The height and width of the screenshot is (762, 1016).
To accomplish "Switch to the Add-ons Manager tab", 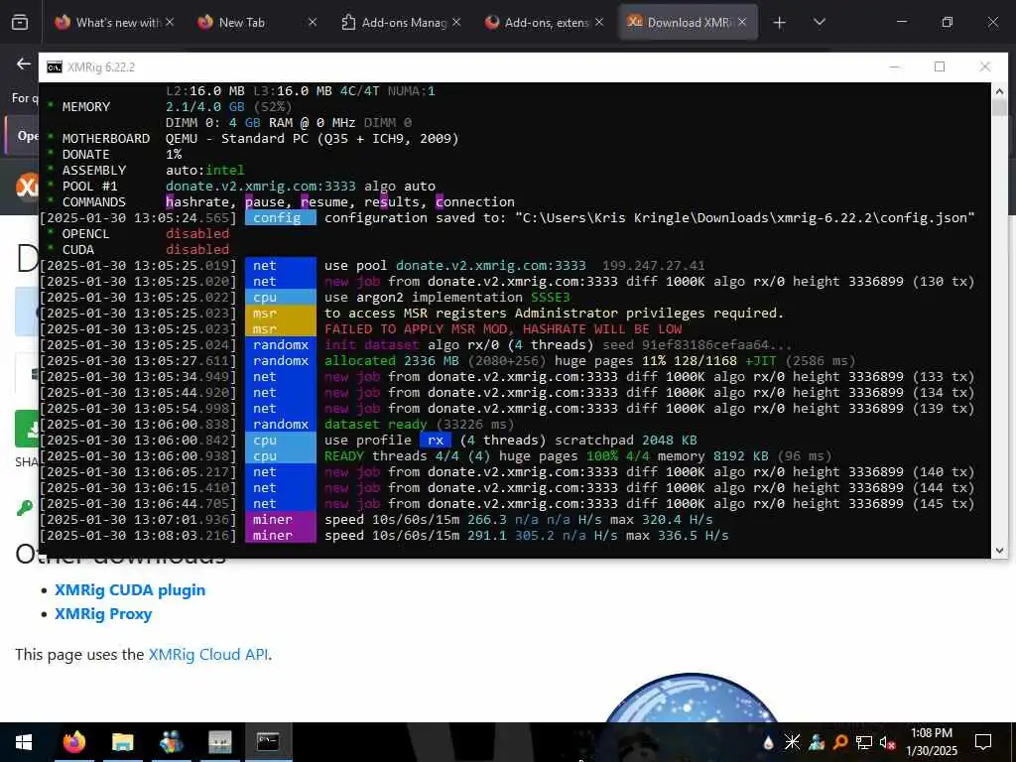I will tap(393, 23).
